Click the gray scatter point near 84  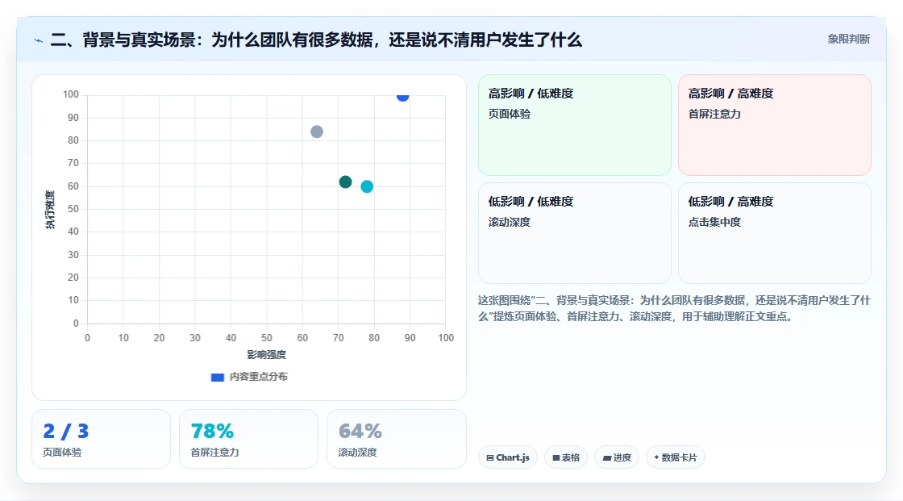(x=317, y=132)
